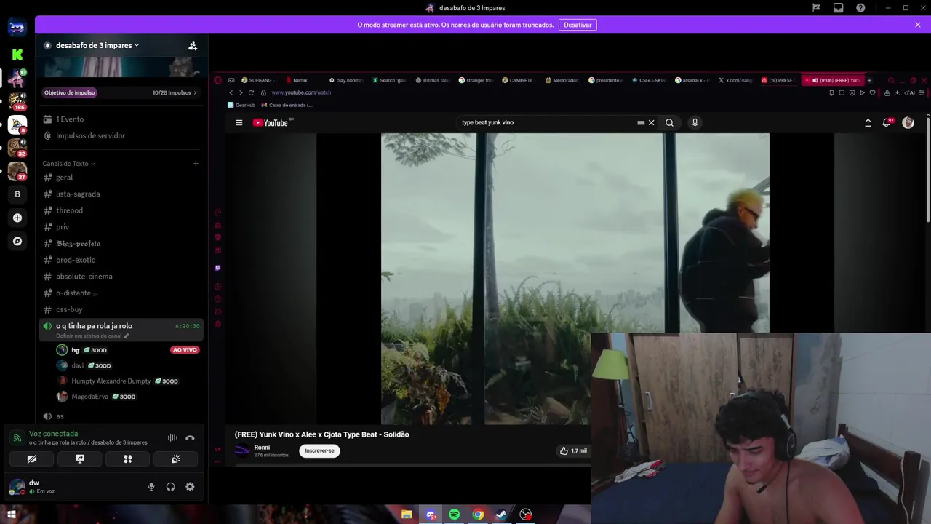Open YouTube notifications bell
This screenshot has height=524, width=931.
(x=887, y=123)
